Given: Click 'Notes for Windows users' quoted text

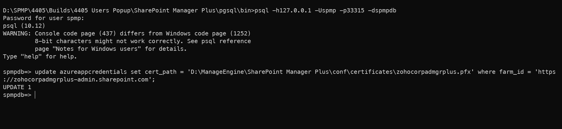Looking at the screenshot, I should (x=97, y=49).
